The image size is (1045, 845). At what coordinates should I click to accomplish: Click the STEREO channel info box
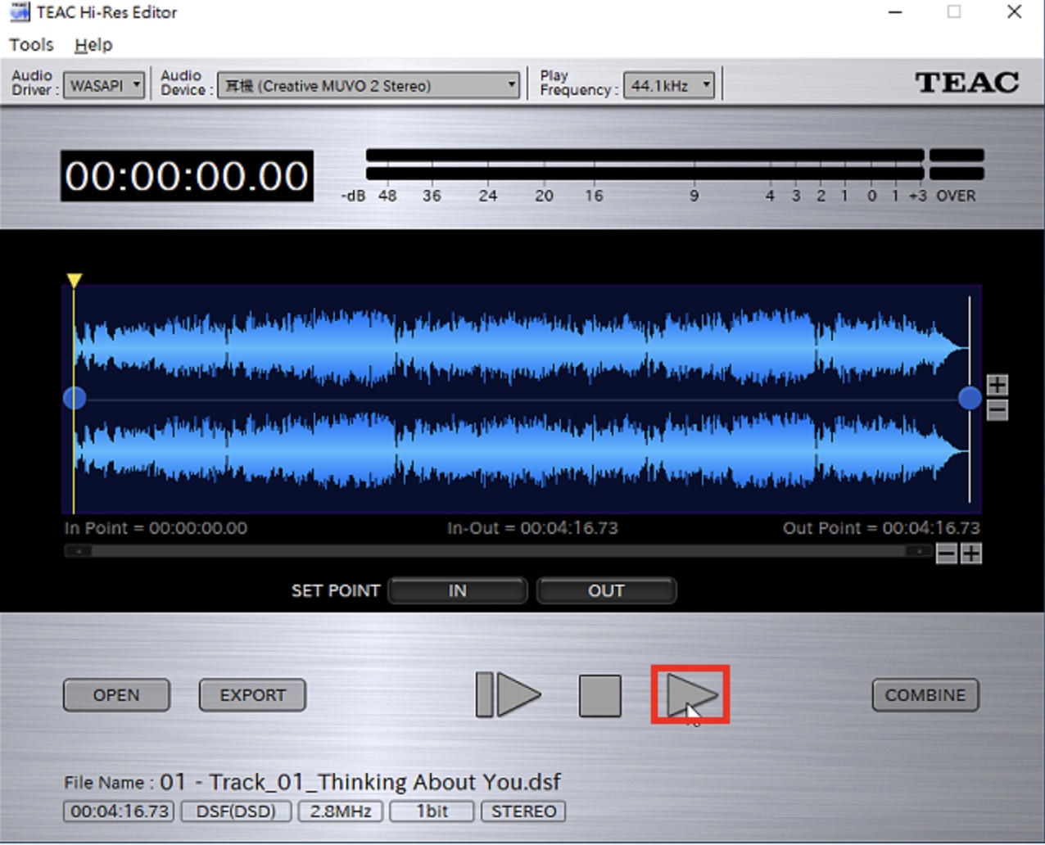tap(523, 811)
